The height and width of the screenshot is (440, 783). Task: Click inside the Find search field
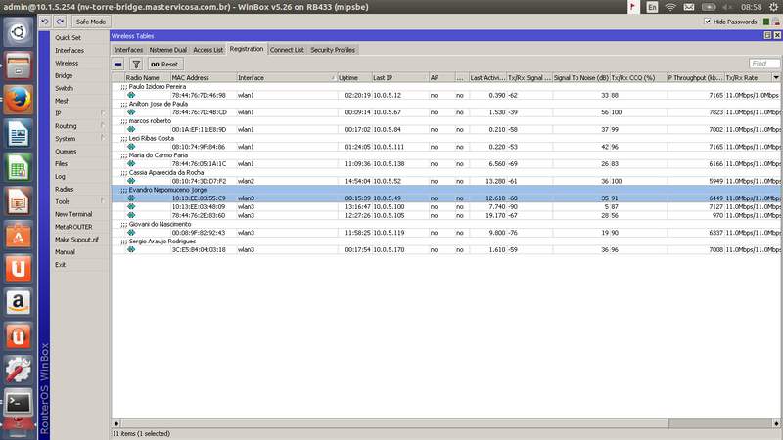click(764, 64)
